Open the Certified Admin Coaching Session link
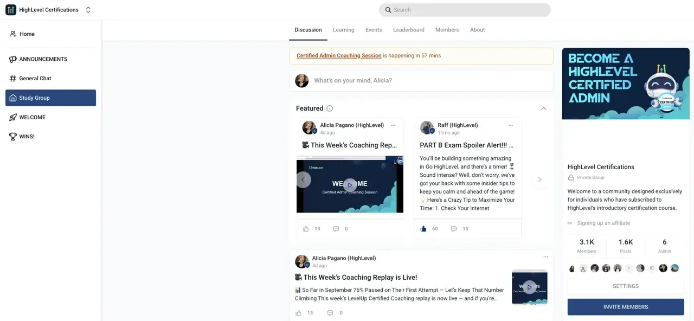The width and height of the screenshot is (694, 321). pyautogui.click(x=339, y=55)
